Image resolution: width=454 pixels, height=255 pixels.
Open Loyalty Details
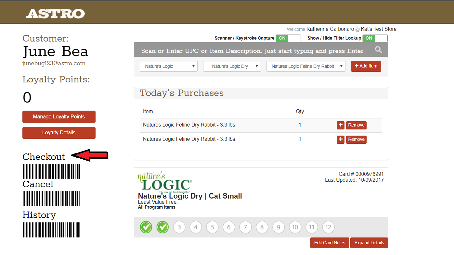(x=59, y=133)
